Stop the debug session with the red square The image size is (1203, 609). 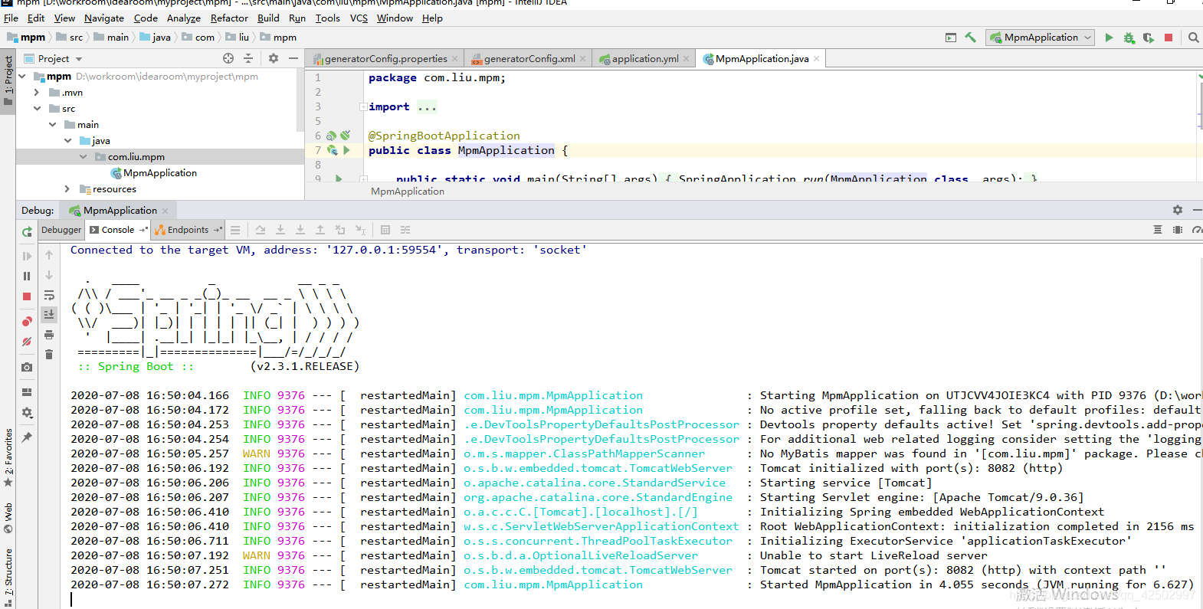point(28,296)
